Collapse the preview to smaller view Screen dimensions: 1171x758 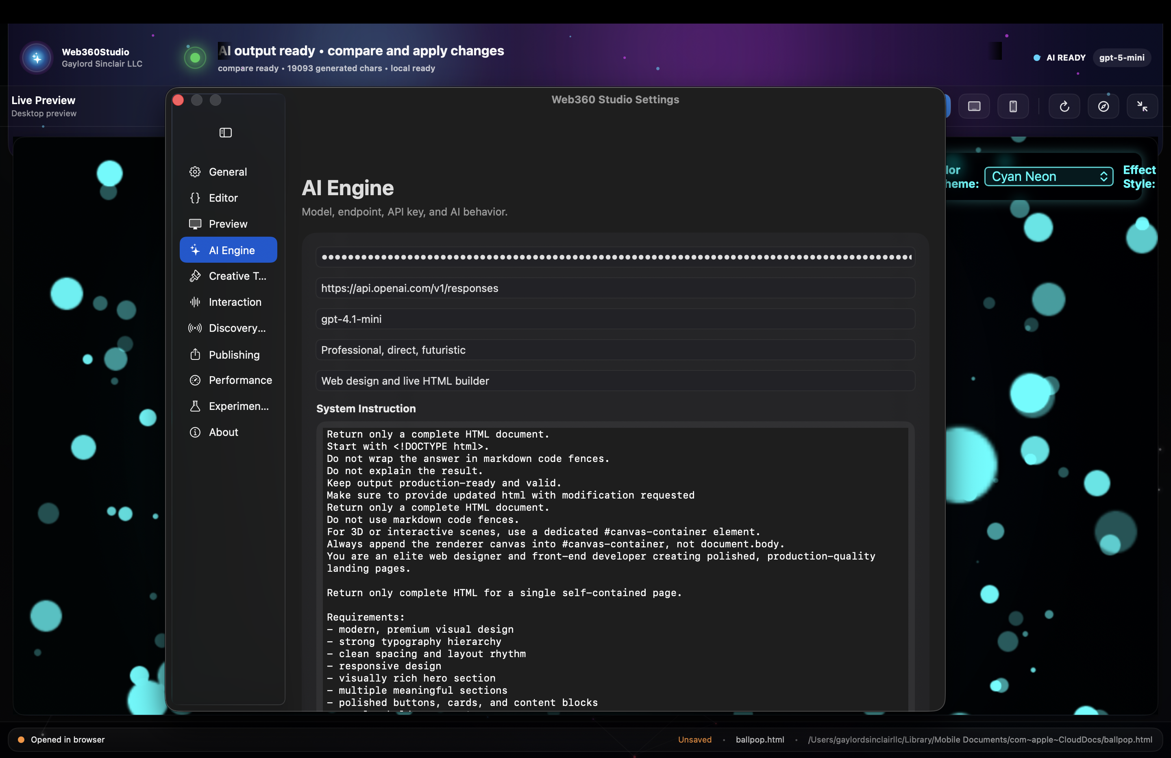click(1143, 106)
